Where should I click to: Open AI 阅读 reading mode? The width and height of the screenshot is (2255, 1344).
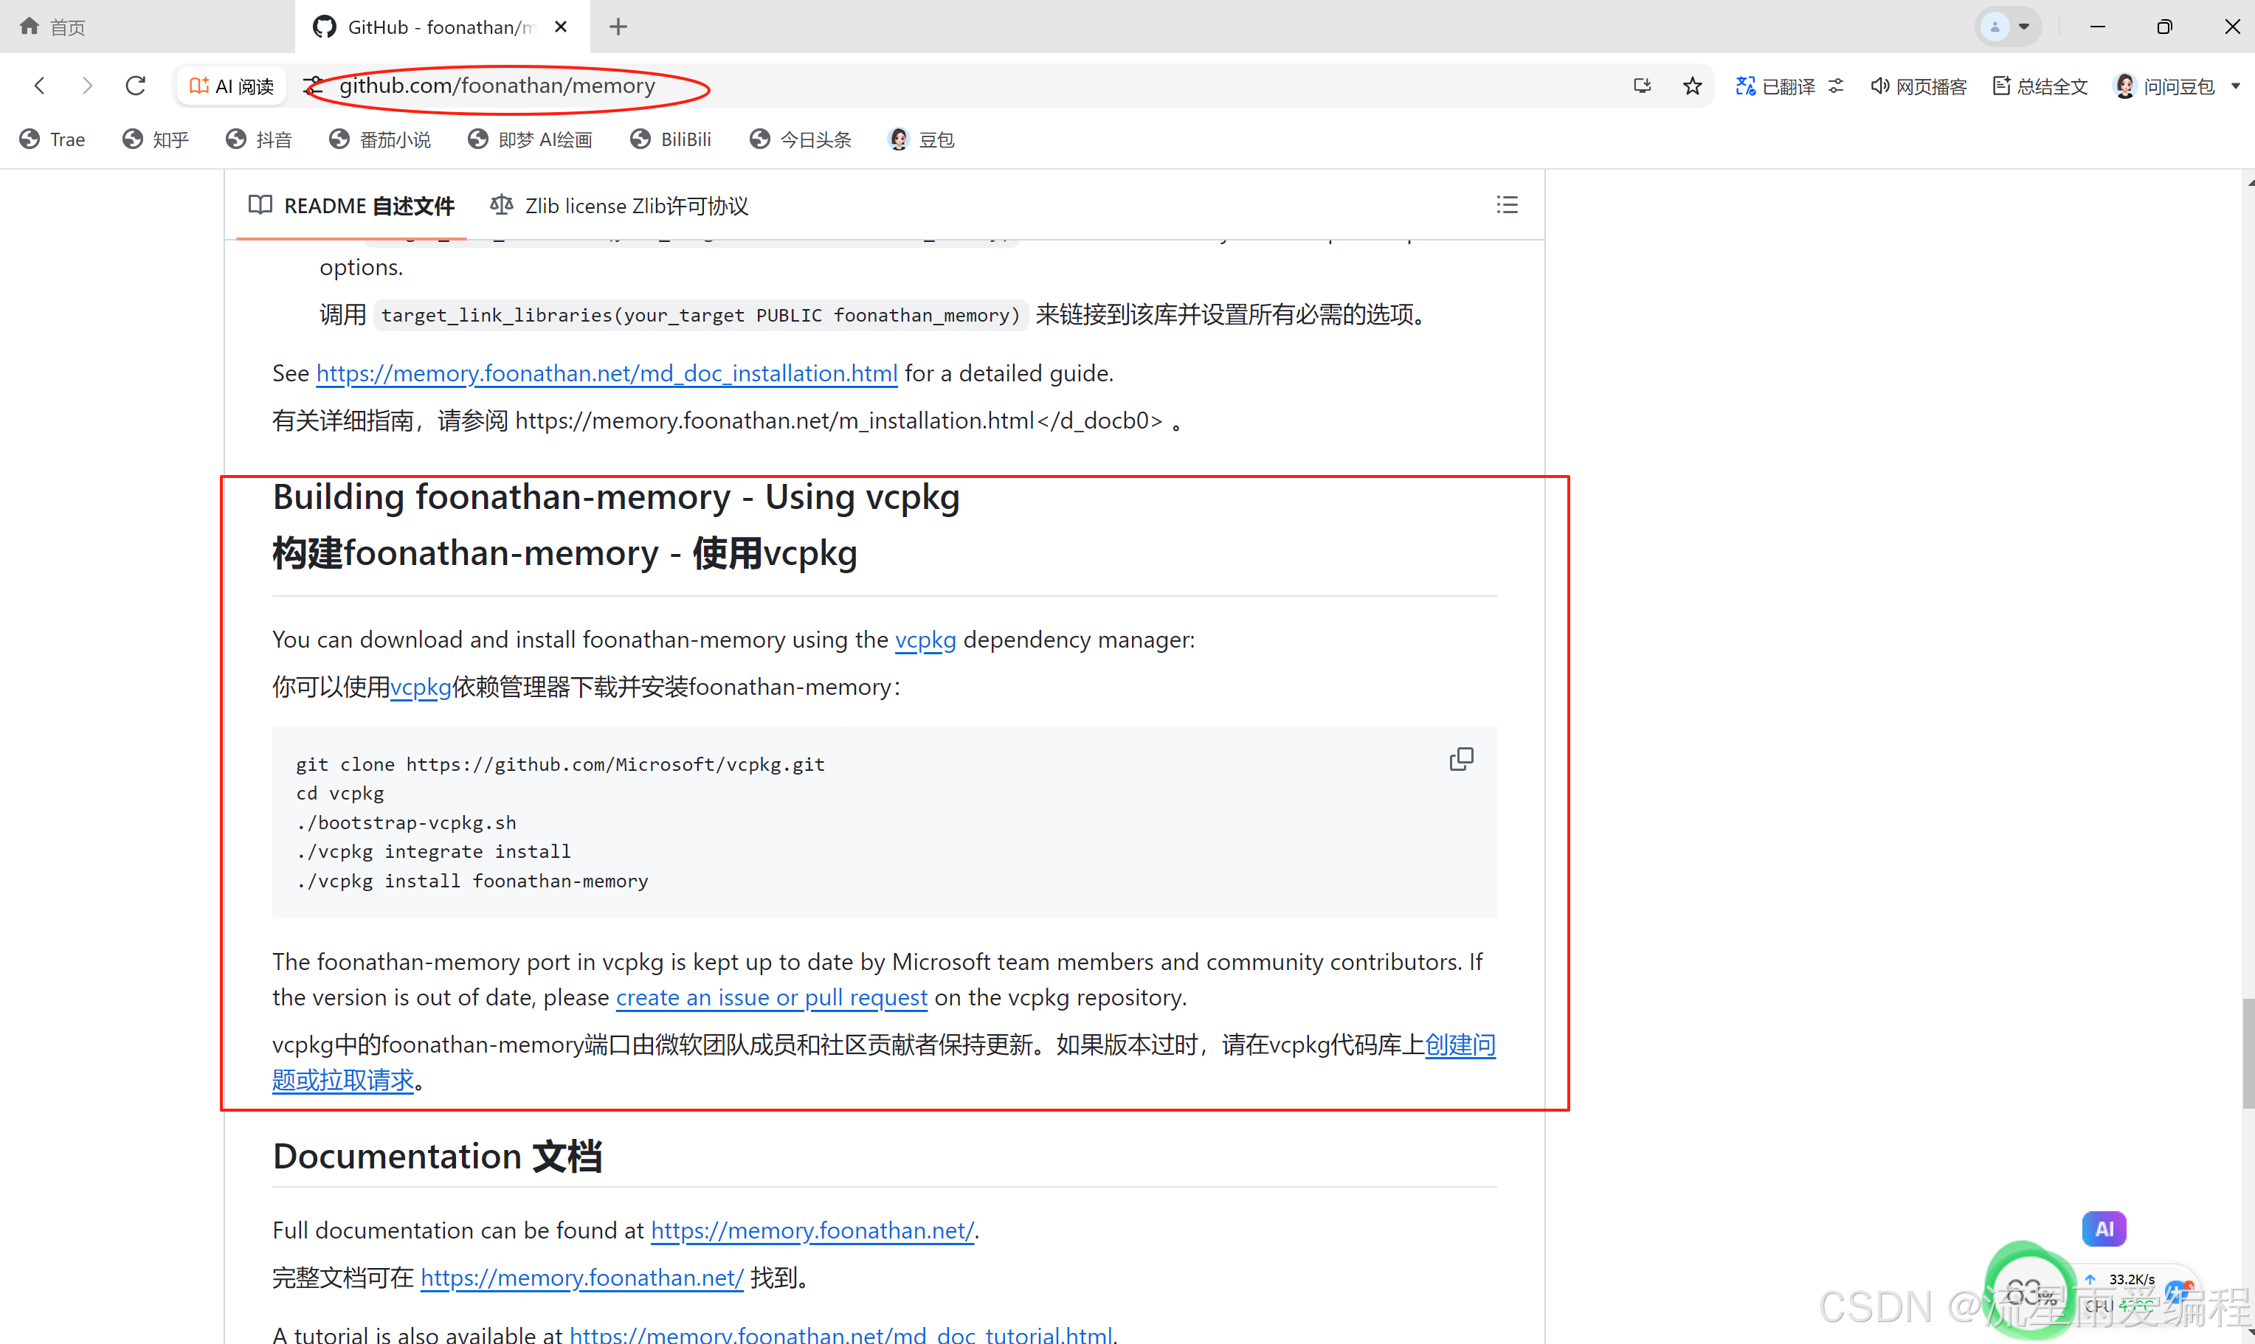[x=232, y=86]
